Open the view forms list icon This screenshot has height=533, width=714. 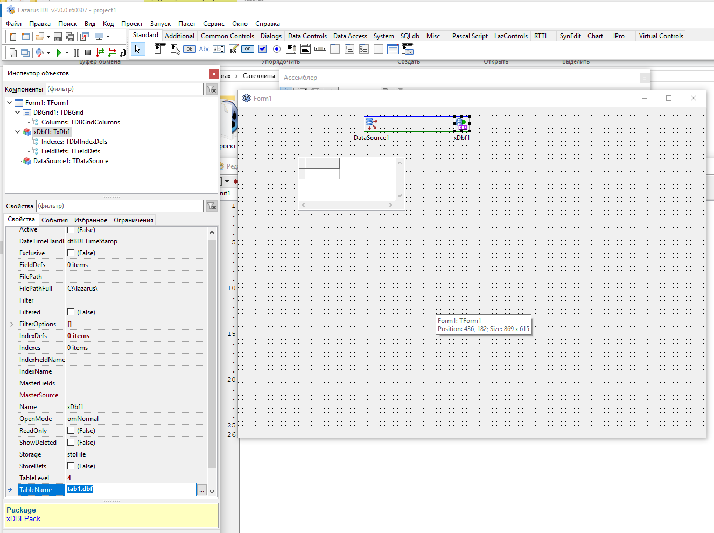pyautogui.click(x=25, y=53)
